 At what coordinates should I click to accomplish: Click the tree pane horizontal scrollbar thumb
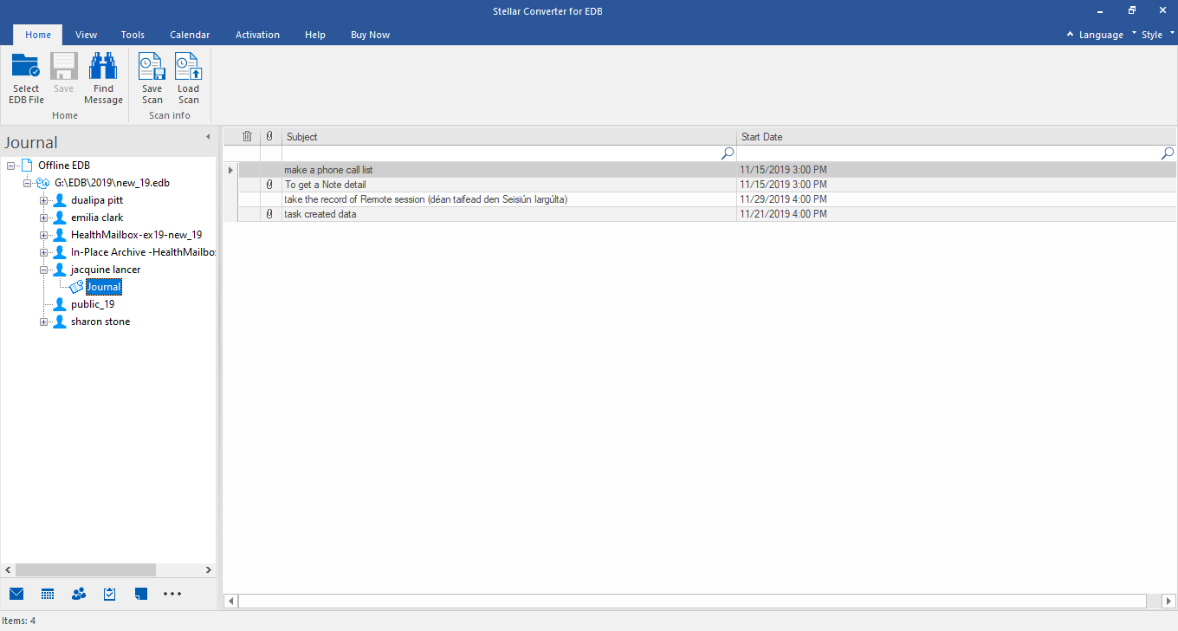pyautogui.click(x=86, y=570)
